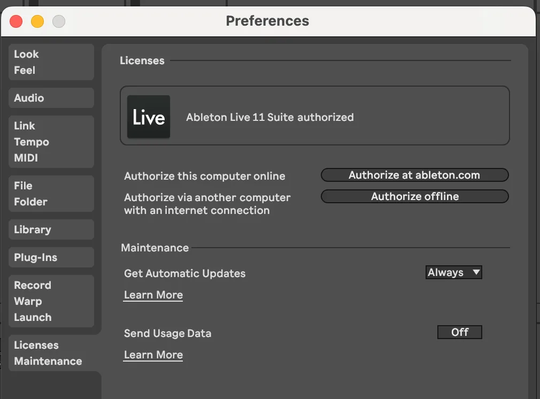Screen dimensions: 540x399
Task: Open Learn More link under Send Usage Data
Action: click(x=153, y=355)
